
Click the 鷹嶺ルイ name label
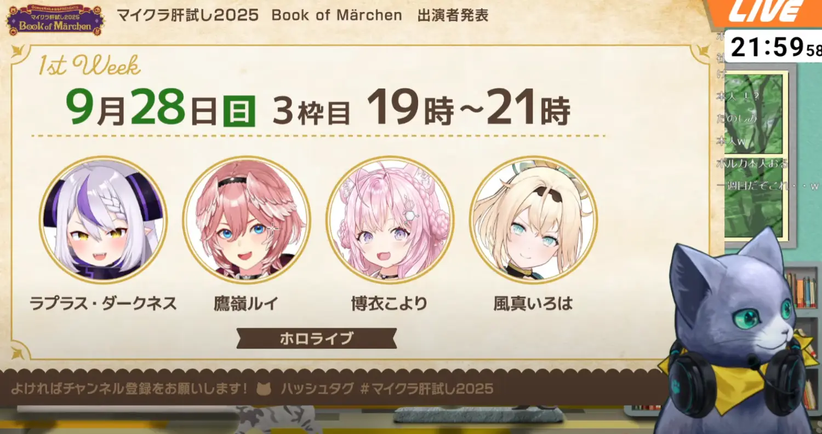(x=246, y=303)
